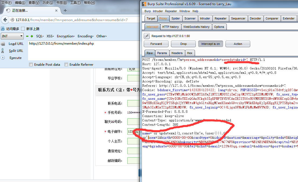Open the Repeater menu in Burp menu bar
This screenshot has width=298, height=182.
(x=171, y=11)
